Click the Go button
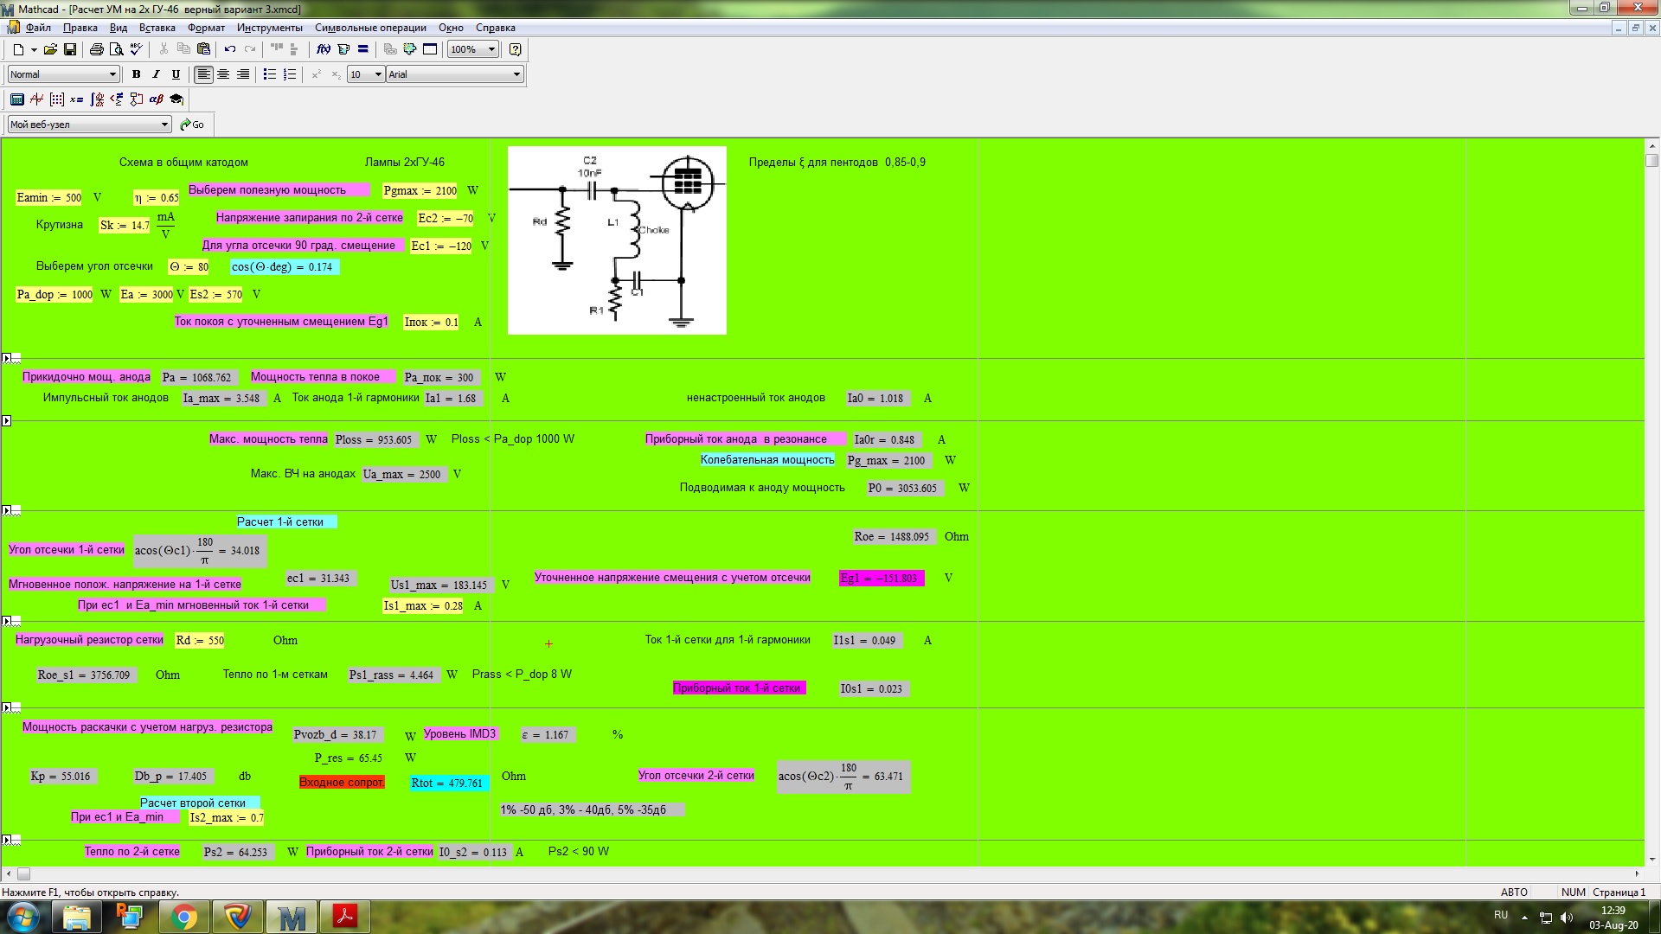Image resolution: width=1661 pixels, height=934 pixels. tap(192, 125)
